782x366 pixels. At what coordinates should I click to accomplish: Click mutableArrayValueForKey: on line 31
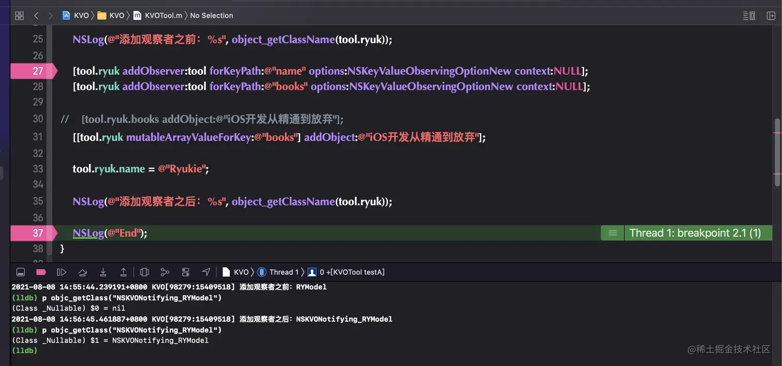click(190, 137)
